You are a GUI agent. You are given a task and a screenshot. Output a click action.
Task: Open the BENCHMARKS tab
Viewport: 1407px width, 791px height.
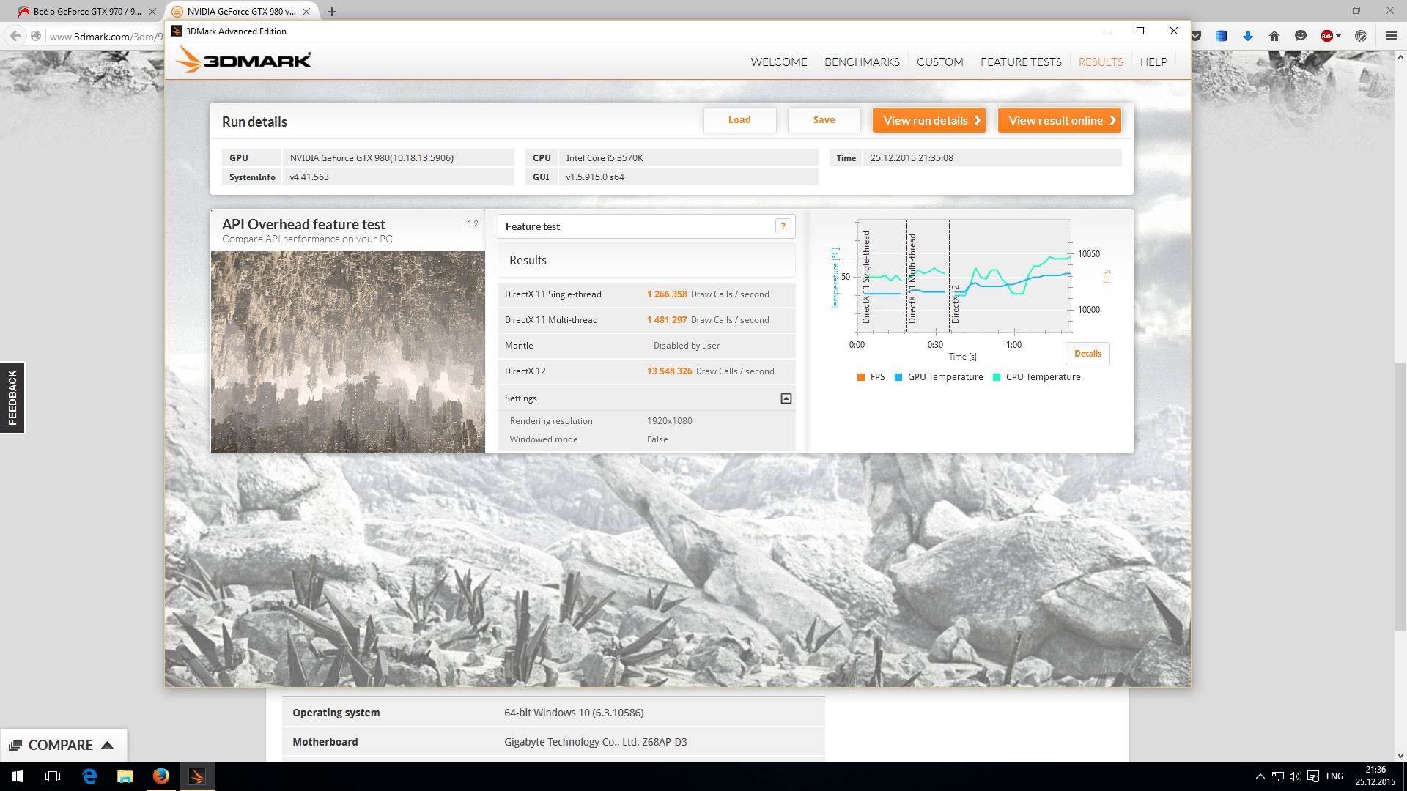click(x=862, y=62)
